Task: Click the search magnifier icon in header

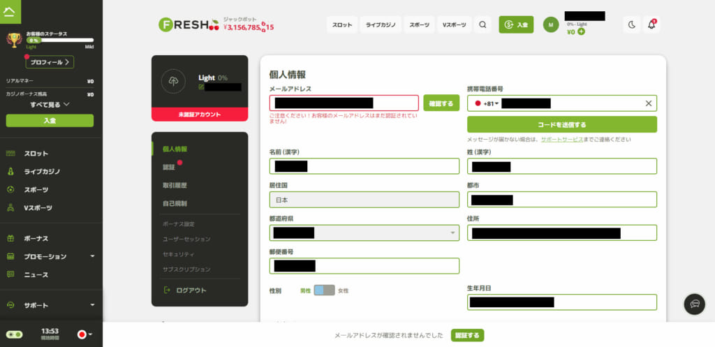Action: pos(482,24)
